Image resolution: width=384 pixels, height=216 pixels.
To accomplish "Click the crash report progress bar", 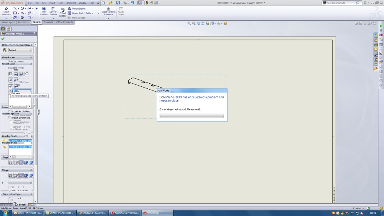I will (x=192, y=116).
